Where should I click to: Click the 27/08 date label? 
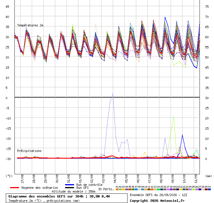click(x=22, y=179)
